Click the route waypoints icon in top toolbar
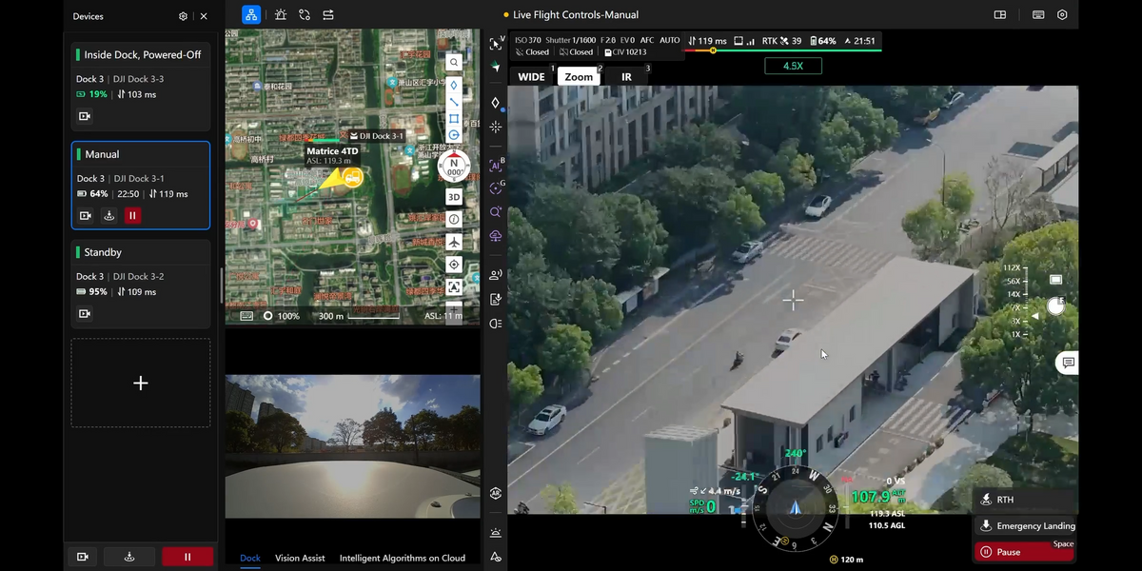1142x571 pixels. tap(305, 15)
